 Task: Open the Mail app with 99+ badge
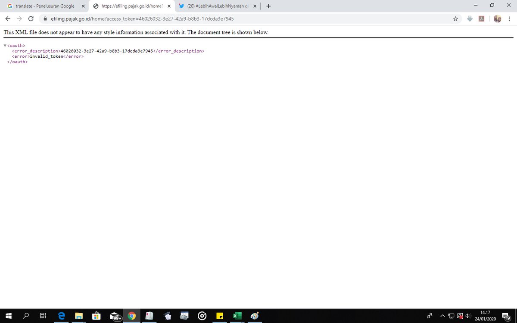pos(115,316)
